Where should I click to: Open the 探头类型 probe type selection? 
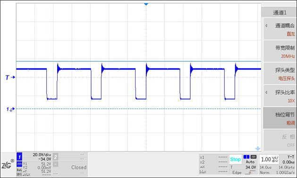[x=280, y=74]
